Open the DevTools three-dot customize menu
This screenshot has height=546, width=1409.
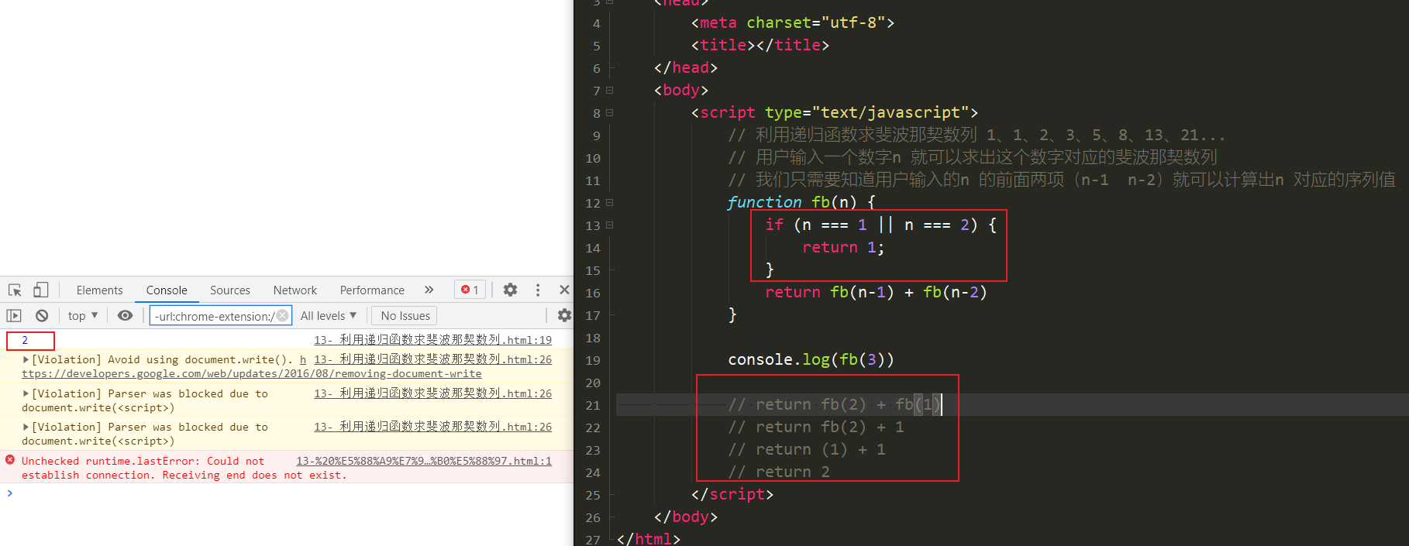[x=538, y=290]
